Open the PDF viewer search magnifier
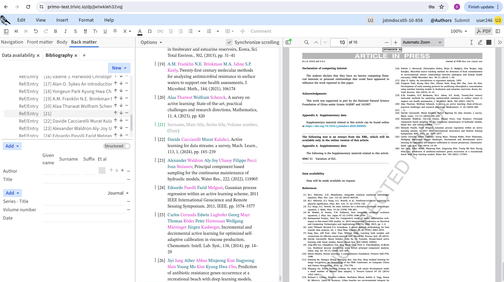Screen dimensions: 504x282 tap(307, 42)
